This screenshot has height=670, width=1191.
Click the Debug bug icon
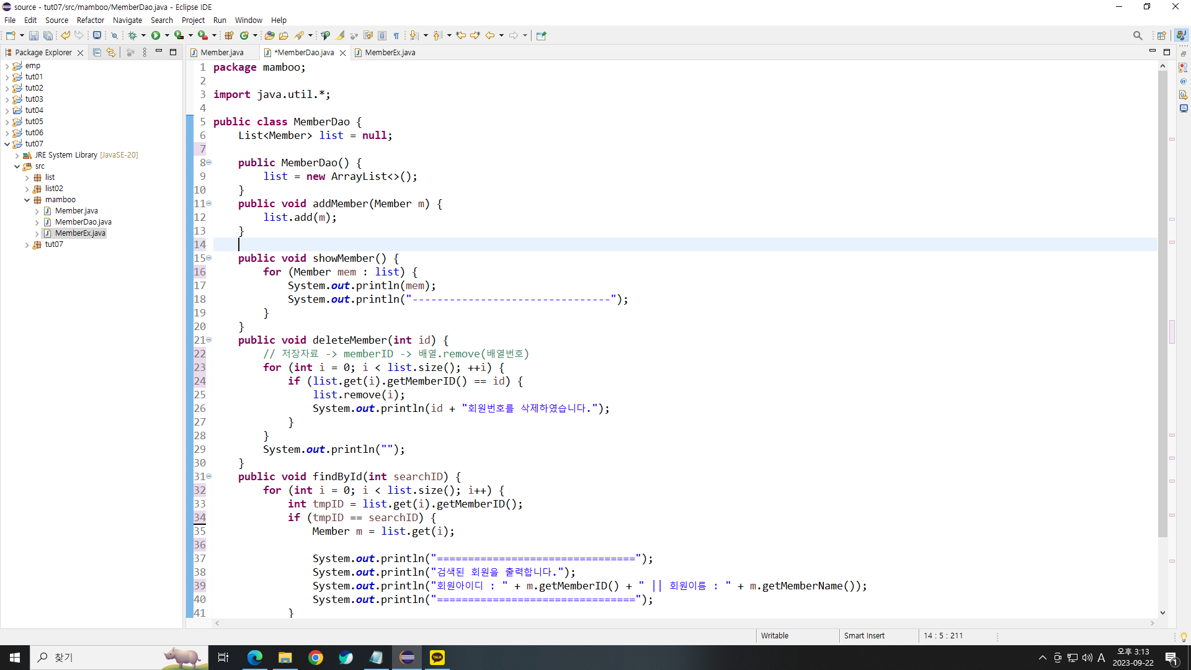pos(132,36)
